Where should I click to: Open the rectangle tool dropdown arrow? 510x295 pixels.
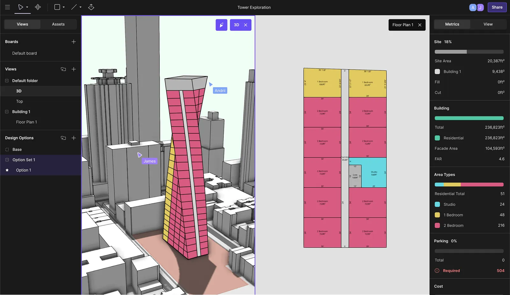64,7
